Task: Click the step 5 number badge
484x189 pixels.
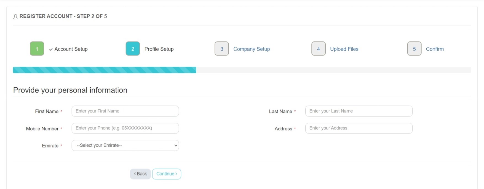Action: (x=414, y=49)
